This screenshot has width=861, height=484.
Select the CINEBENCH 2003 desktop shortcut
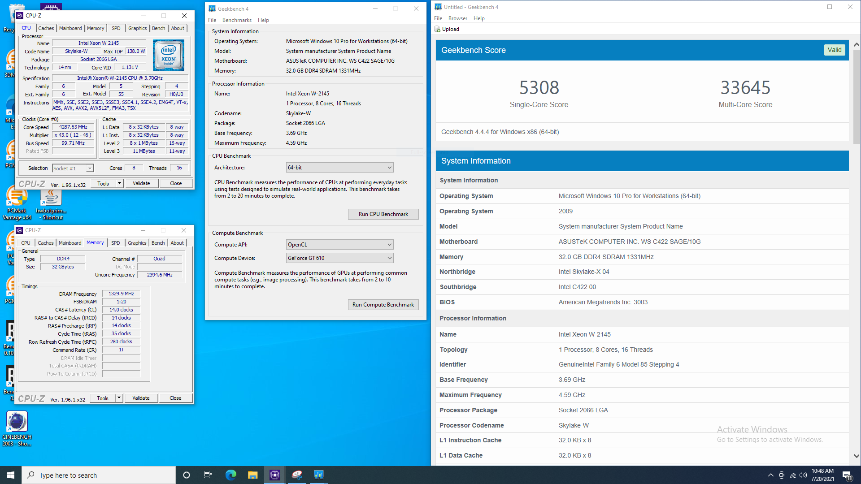[x=17, y=429]
